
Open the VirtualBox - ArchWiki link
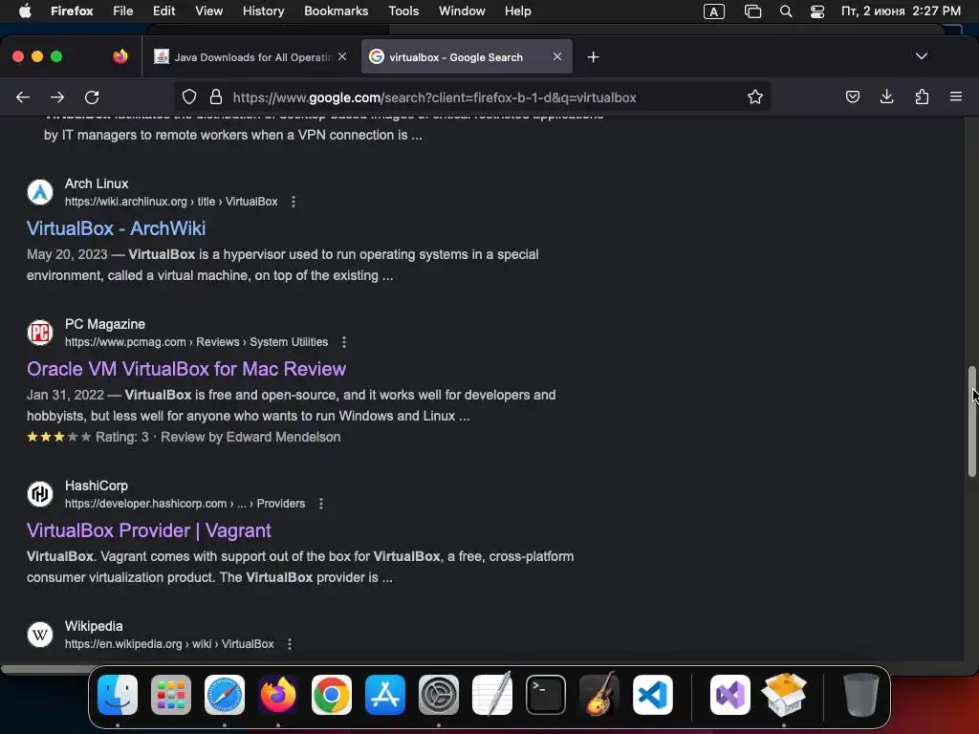pos(116,228)
